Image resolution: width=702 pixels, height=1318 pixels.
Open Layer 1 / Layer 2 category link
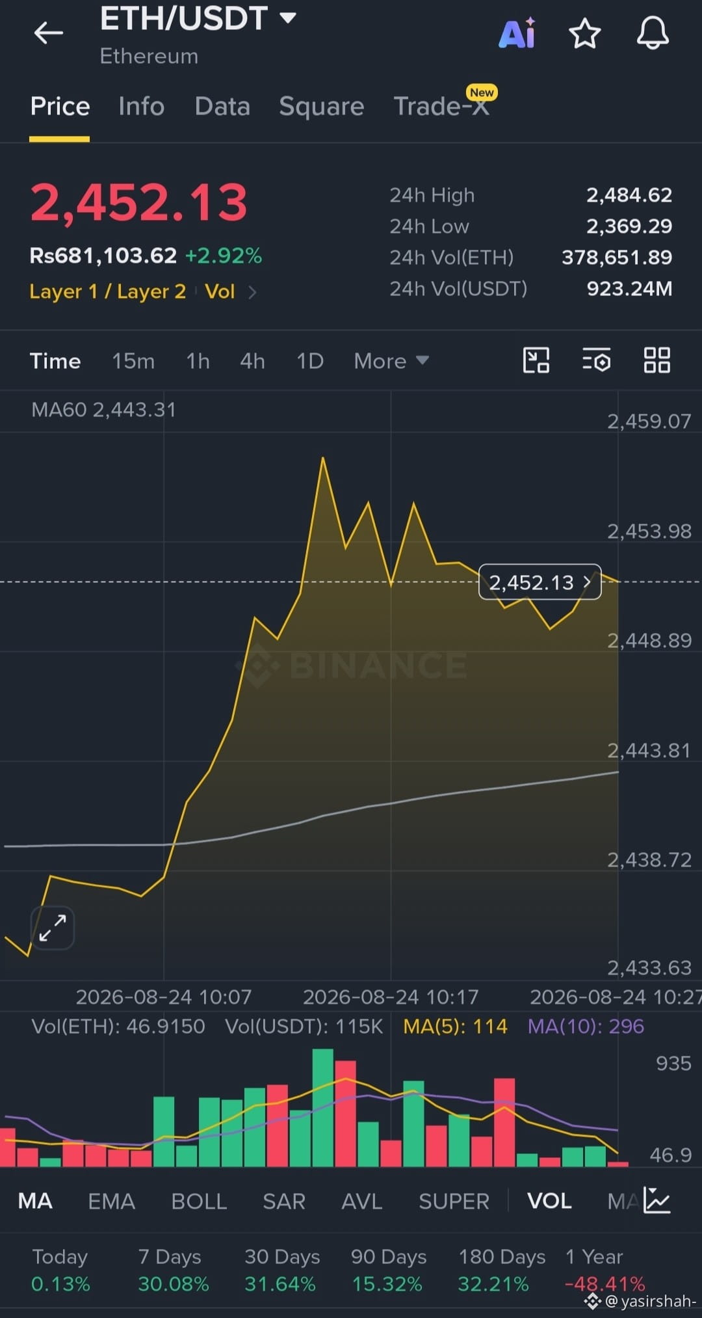coord(107,291)
